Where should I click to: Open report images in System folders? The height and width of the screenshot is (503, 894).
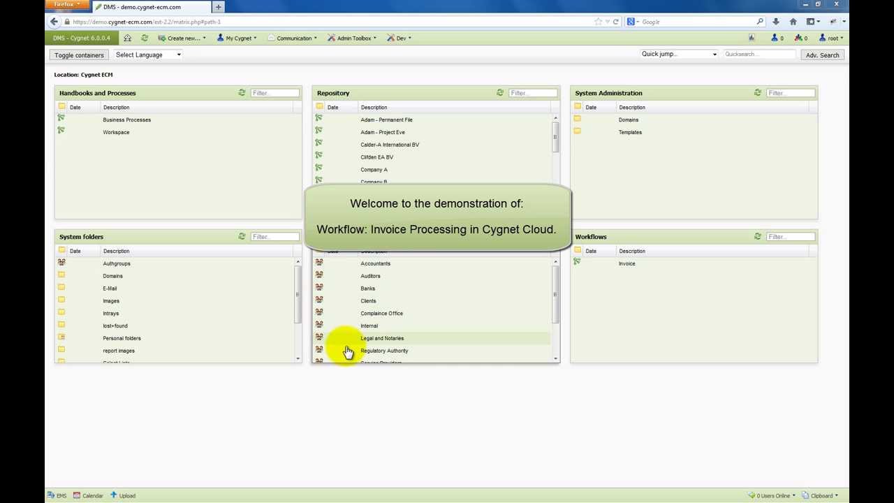tap(119, 351)
